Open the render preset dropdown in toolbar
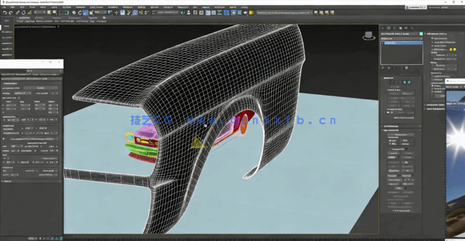Viewport: 465px width, 241px height. tap(285, 12)
